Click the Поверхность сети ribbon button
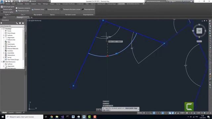The width and height of the screenshot is (212, 119). (x=22, y=11)
